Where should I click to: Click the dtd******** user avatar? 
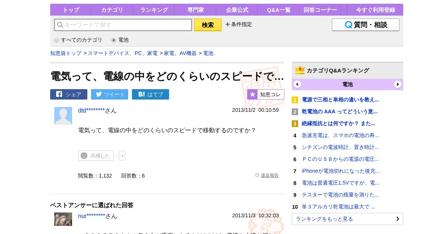[63, 116]
